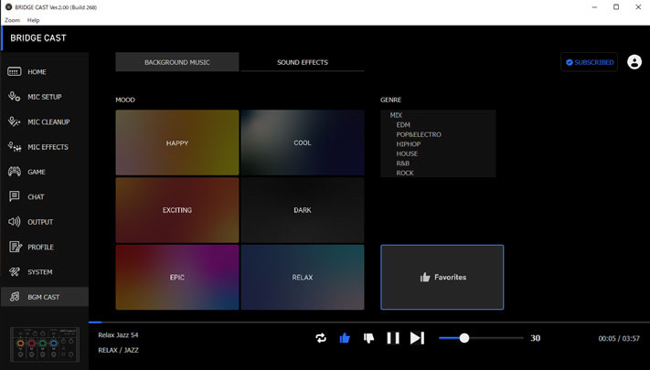The width and height of the screenshot is (650, 370).
Task: Open CHAT speech bubble icon
Action: [15, 196]
